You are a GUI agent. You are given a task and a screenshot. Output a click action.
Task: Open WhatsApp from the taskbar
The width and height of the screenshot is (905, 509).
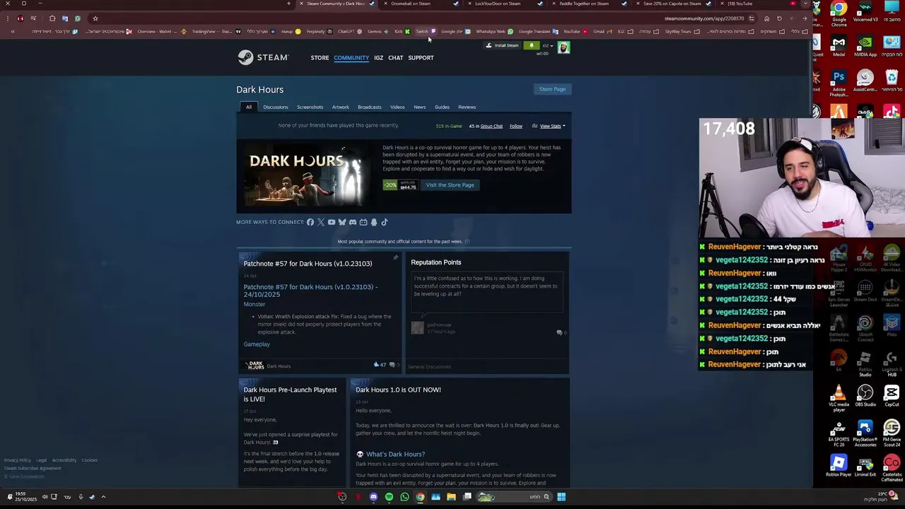[404, 497]
